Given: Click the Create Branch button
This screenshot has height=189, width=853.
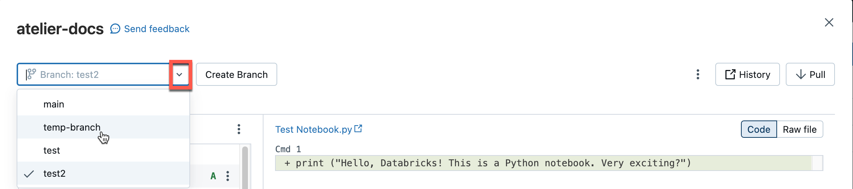Looking at the screenshot, I should tap(236, 75).
